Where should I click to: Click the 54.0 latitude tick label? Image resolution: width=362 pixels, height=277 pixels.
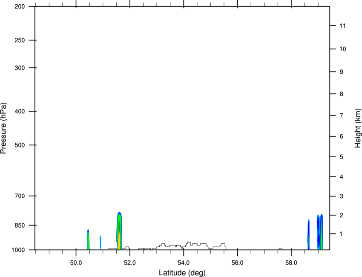point(184,263)
